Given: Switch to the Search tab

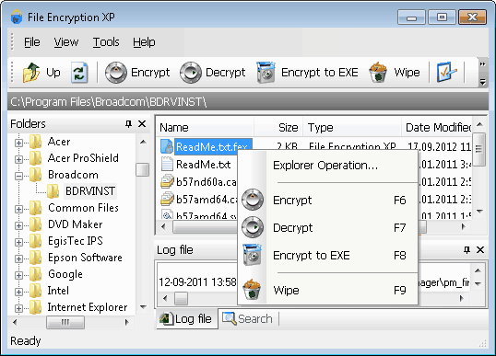Looking at the screenshot, I should [247, 319].
